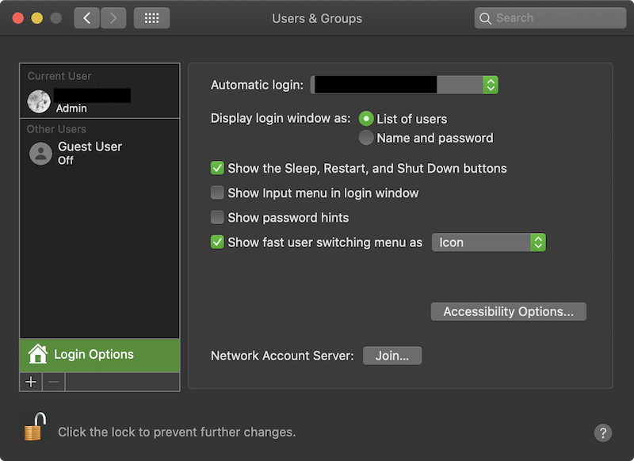This screenshot has height=461, width=634.
Task: Select Name and password radio option
Action: pyautogui.click(x=366, y=138)
